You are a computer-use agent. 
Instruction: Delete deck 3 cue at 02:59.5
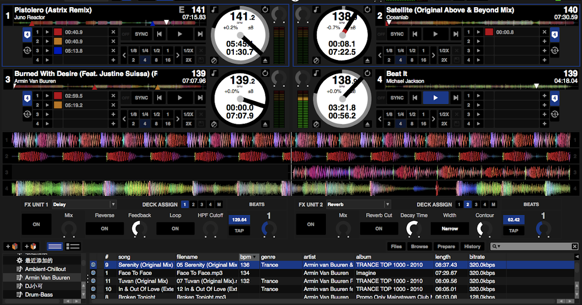[x=113, y=96]
